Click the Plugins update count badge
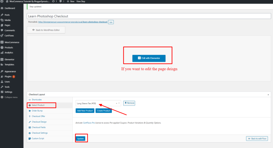This screenshot has width=273, height=148. click(14, 76)
